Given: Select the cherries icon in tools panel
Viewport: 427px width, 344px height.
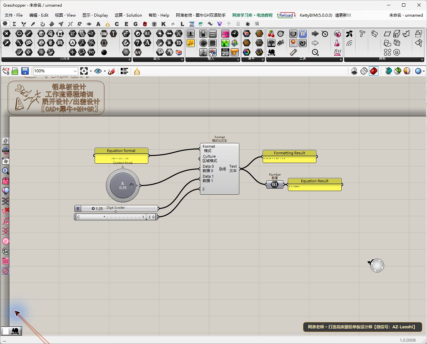Looking at the screenshot, I should (271, 34).
